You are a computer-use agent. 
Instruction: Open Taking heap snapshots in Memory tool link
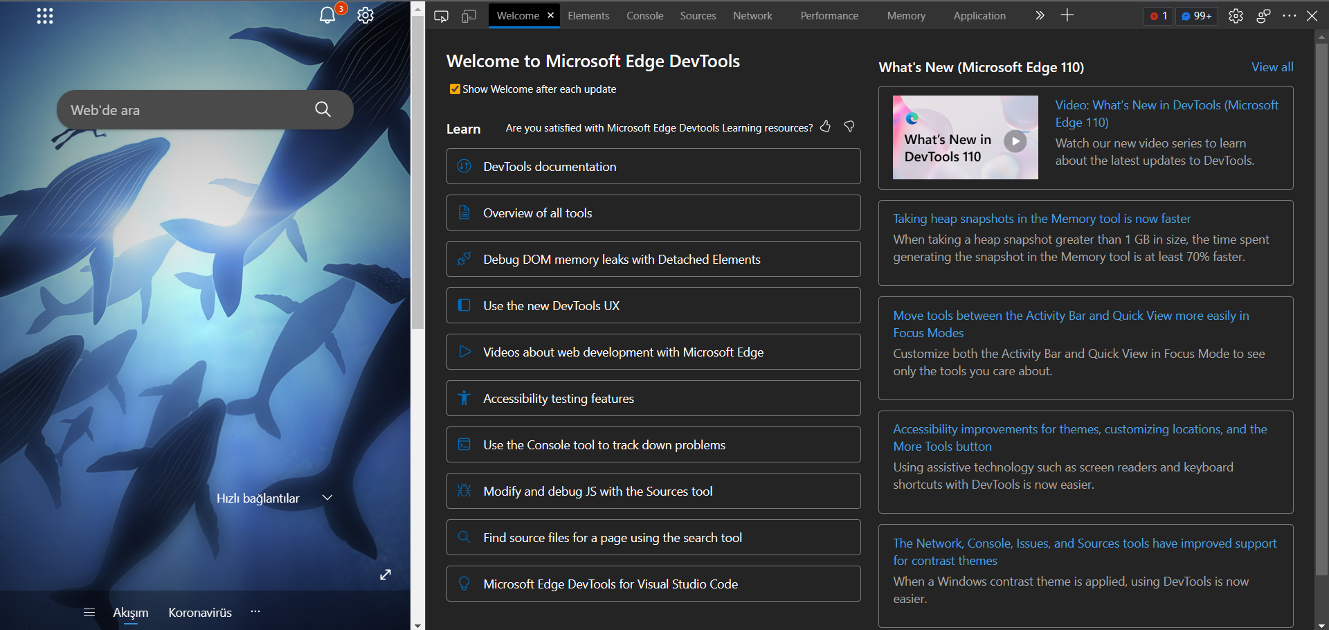(1042, 219)
